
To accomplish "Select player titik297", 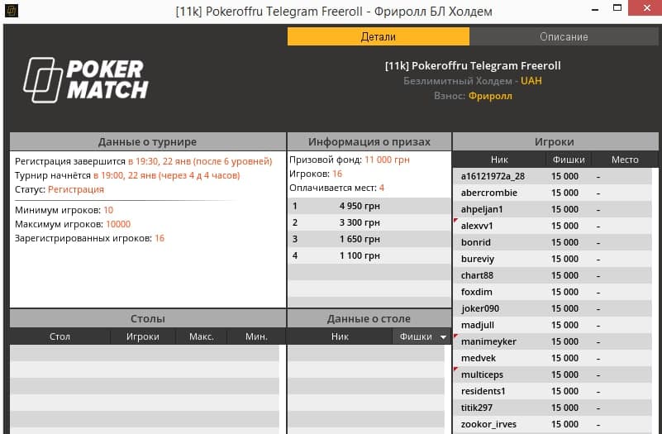I will click(x=552, y=408).
